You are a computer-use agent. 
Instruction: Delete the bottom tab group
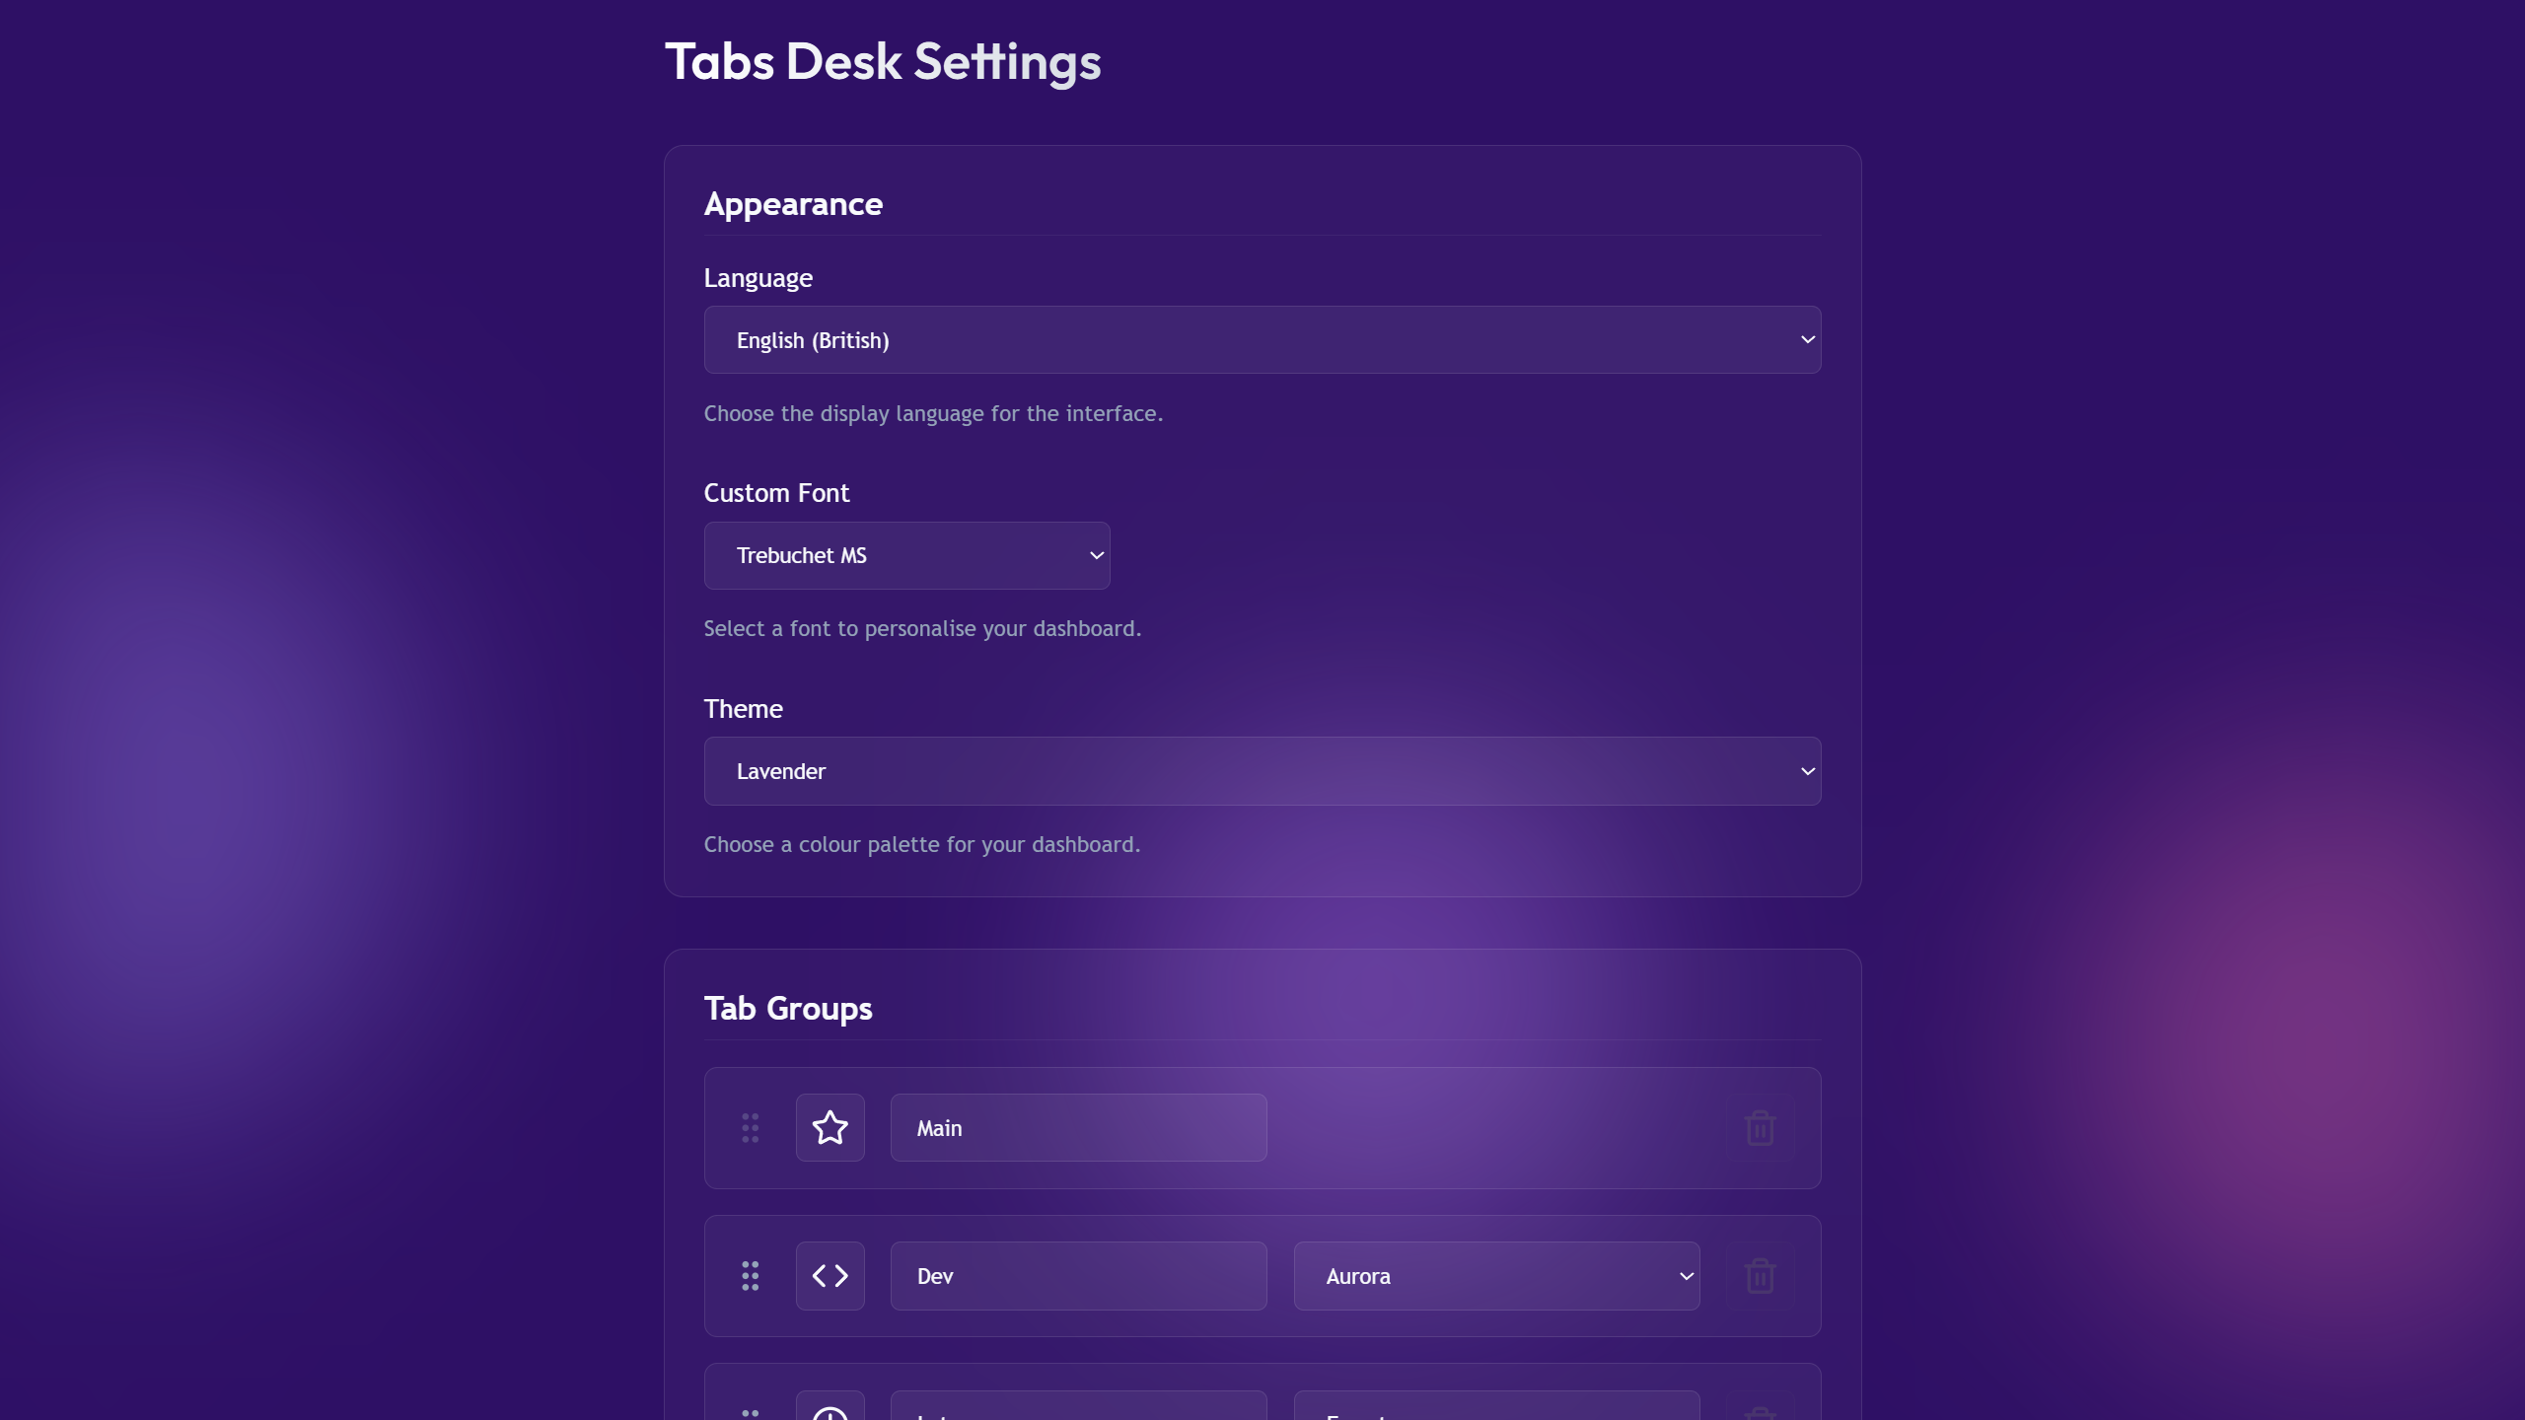[1760, 1413]
